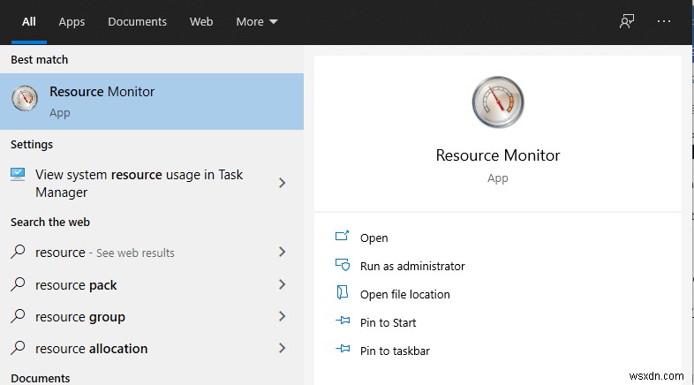Click the large Resource Monitor preview icon
The width and height of the screenshot is (694, 385).
[x=498, y=102]
